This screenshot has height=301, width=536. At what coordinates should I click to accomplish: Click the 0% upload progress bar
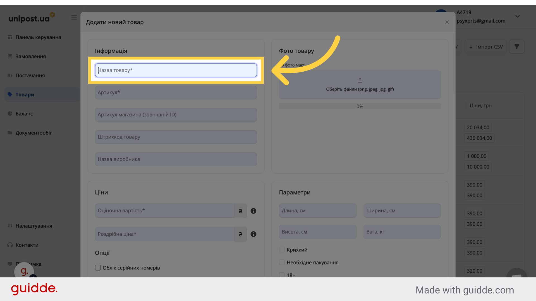360,106
